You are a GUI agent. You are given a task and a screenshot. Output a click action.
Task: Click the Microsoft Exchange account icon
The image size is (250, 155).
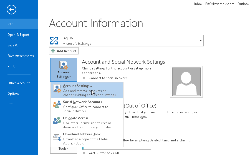[x=54, y=41]
